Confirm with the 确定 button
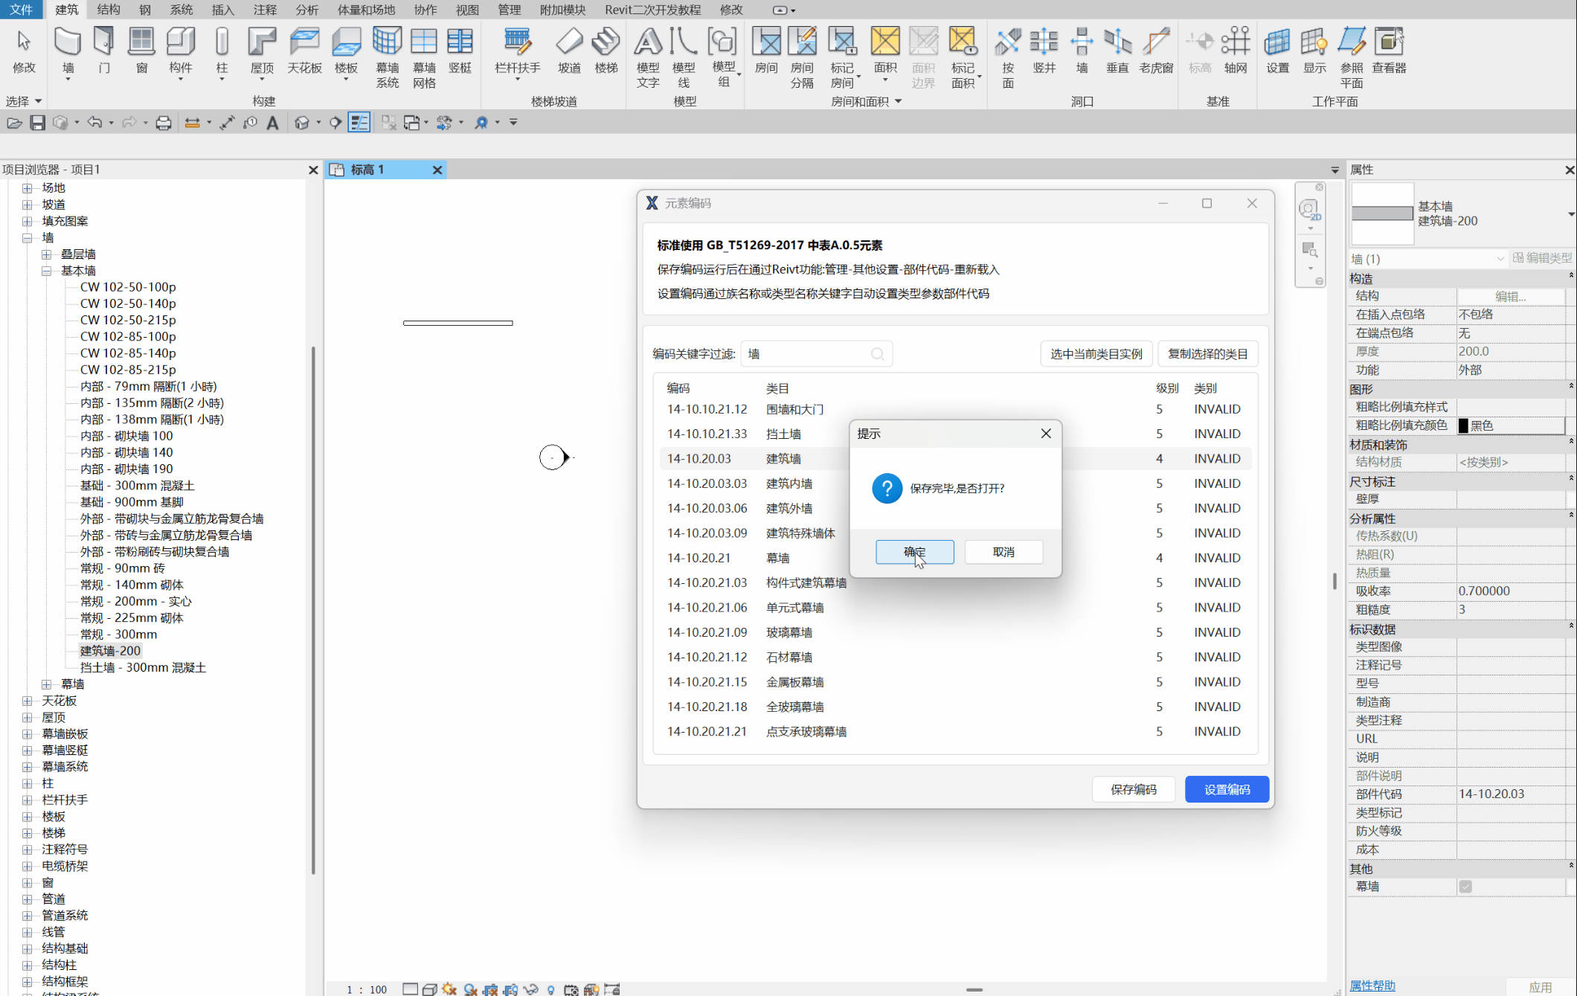The height and width of the screenshot is (996, 1577). pyautogui.click(x=914, y=552)
